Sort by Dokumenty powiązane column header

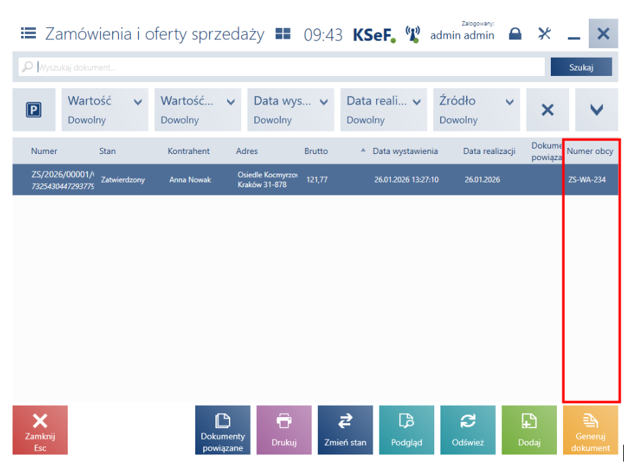[546, 151]
